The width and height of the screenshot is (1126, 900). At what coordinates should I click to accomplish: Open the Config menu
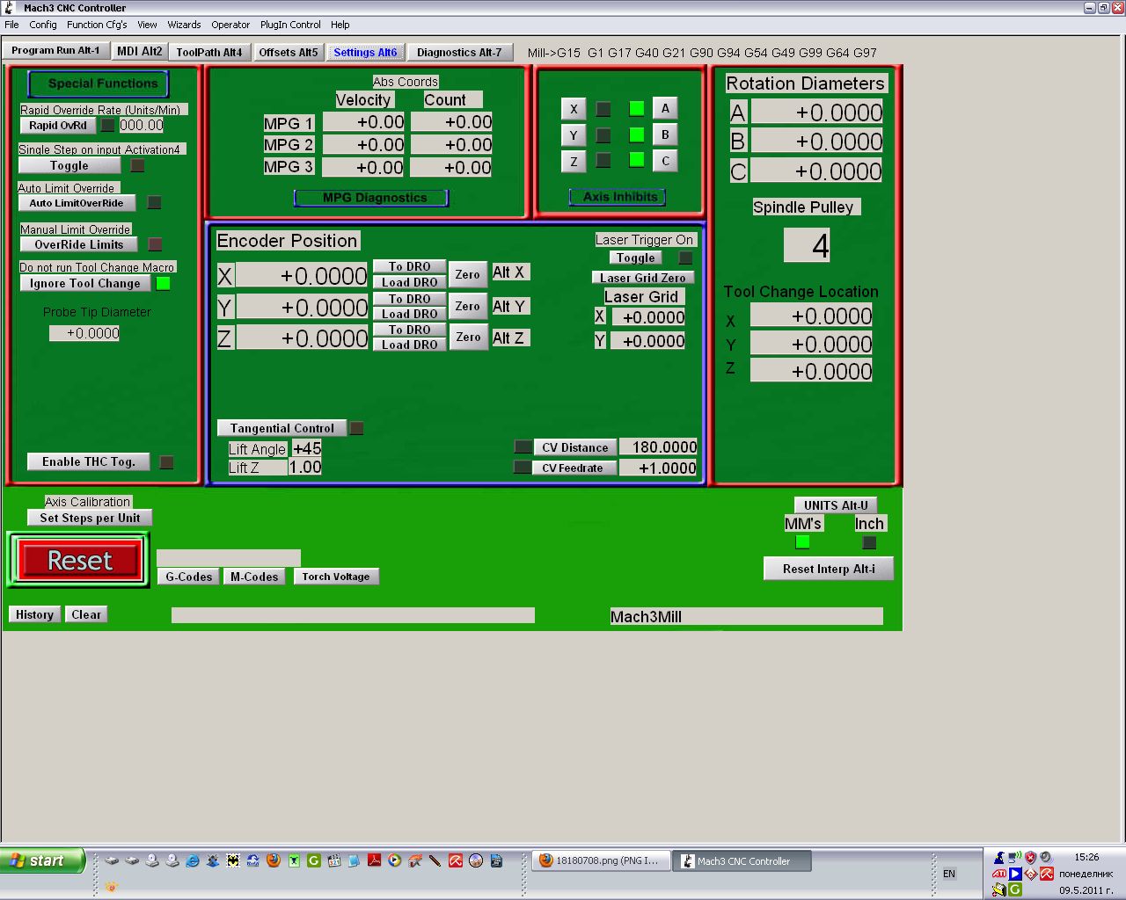point(42,25)
